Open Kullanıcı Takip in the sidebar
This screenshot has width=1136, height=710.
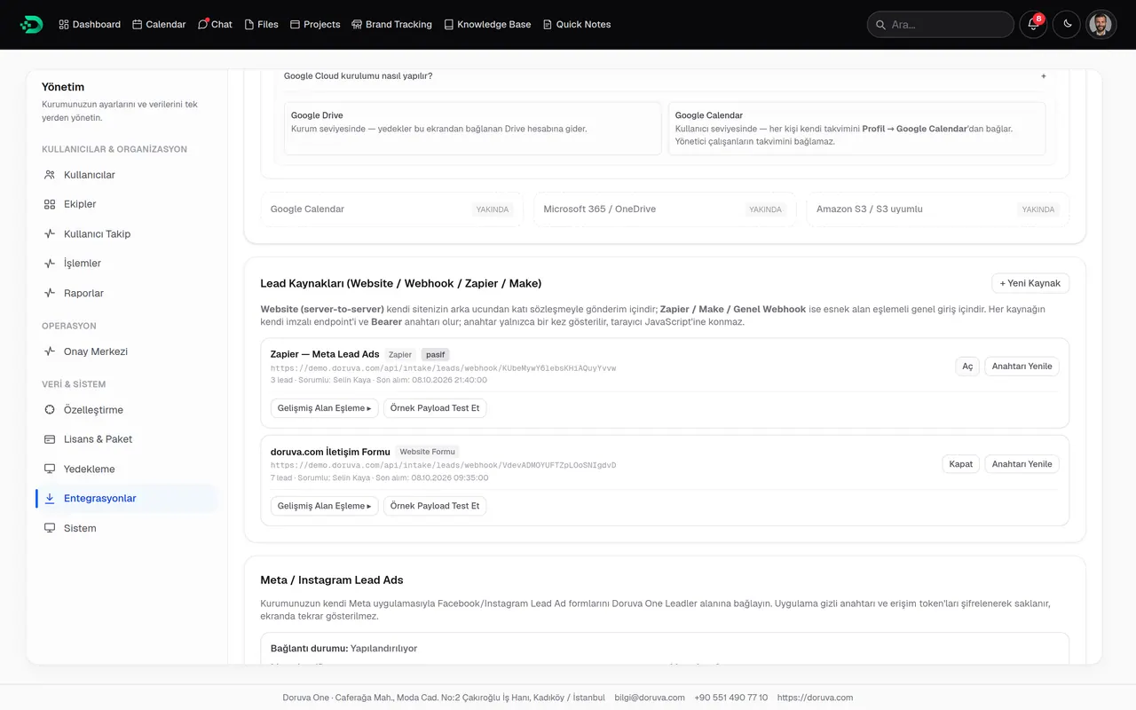coord(127,234)
